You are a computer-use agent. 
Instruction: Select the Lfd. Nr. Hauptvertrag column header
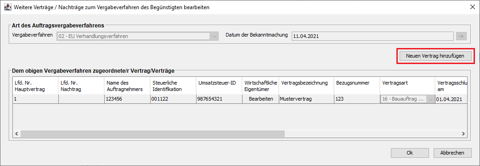coord(35,86)
